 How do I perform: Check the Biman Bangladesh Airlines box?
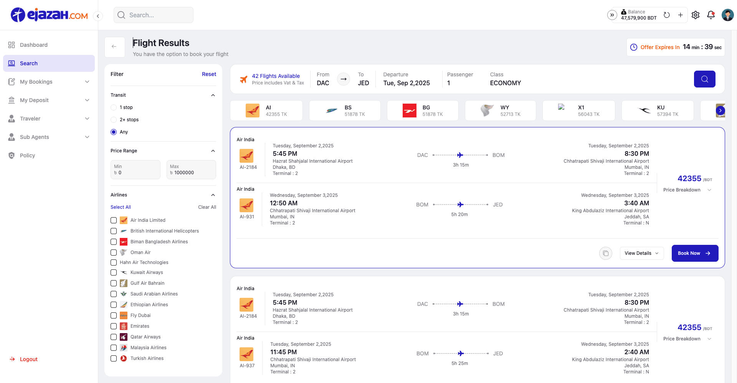(x=114, y=242)
